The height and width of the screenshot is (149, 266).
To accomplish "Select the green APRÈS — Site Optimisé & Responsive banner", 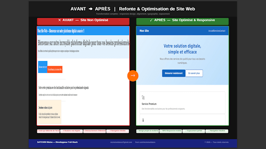I will (182, 21).
